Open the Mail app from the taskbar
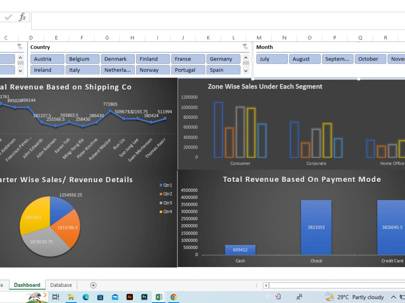This screenshot has height=303, width=405. (x=115, y=297)
